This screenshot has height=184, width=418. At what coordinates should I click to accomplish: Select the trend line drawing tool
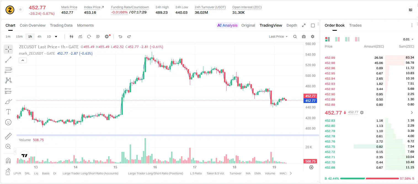coord(8,60)
